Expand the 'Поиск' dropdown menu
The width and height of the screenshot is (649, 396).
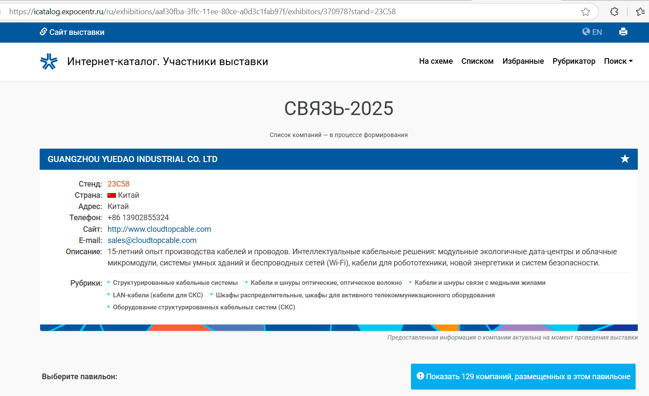point(618,61)
